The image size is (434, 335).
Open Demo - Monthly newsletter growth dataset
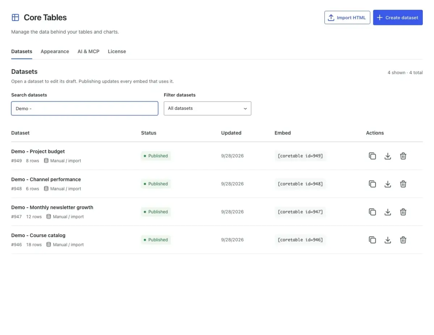[52, 207]
